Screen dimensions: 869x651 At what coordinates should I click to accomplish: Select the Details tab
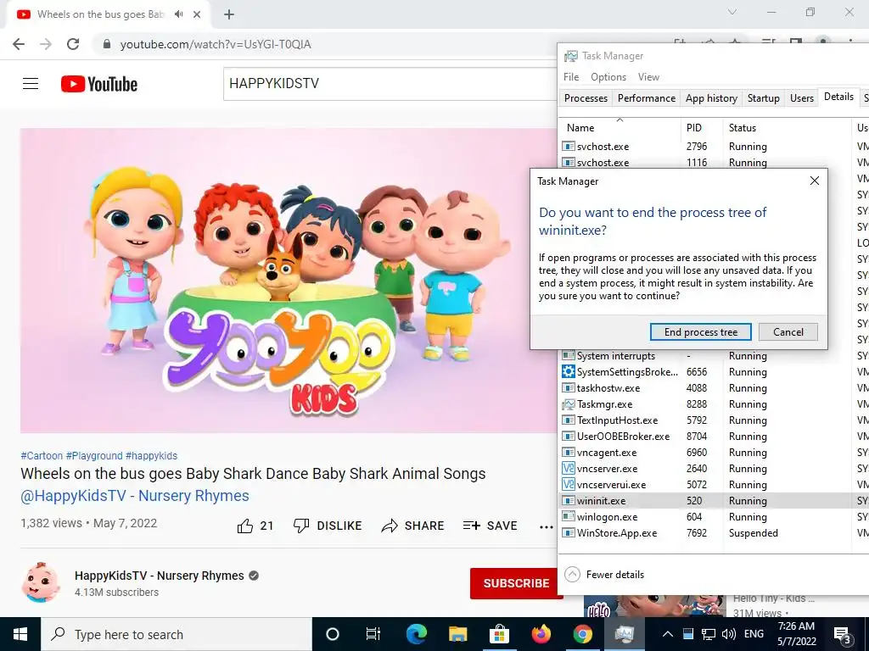(x=838, y=97)
